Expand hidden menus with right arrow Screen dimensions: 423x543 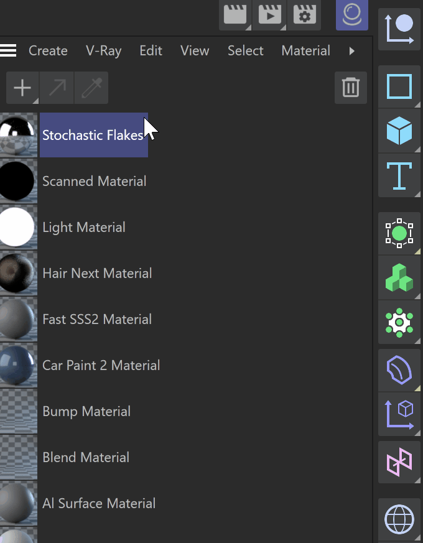(x=352, y=51)
